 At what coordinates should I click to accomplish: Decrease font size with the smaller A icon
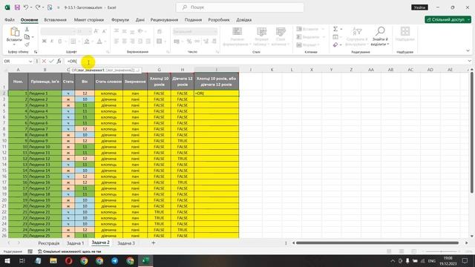pos(104,31)
